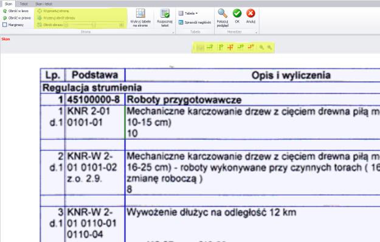Open the Tabela dropdown
This screenshot has width=380, height=242.
coord(188,13)
